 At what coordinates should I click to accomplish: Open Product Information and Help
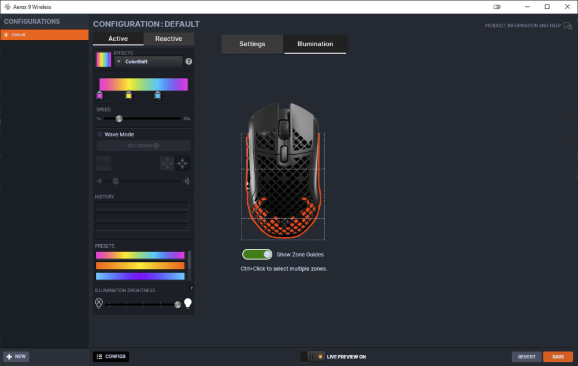click(x=523, y=25)
